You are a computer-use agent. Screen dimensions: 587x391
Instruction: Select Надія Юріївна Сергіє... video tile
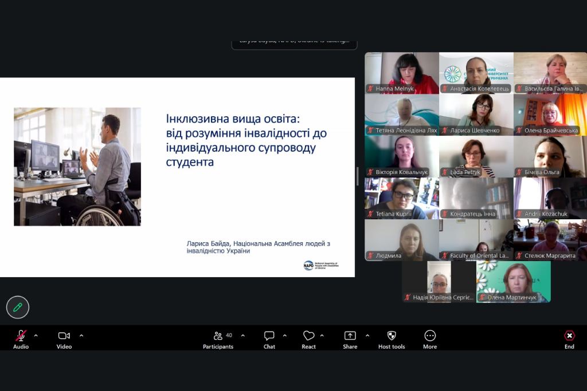(x=439, y=282)
